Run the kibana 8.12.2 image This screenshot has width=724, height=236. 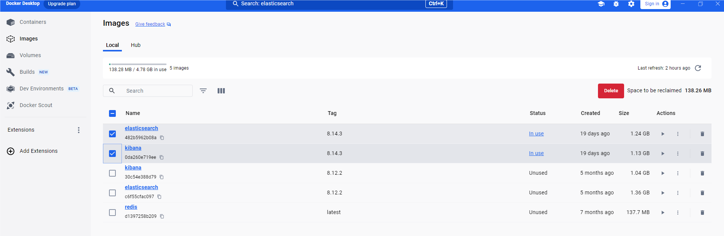pyautogui.click(x=663, y=173)
